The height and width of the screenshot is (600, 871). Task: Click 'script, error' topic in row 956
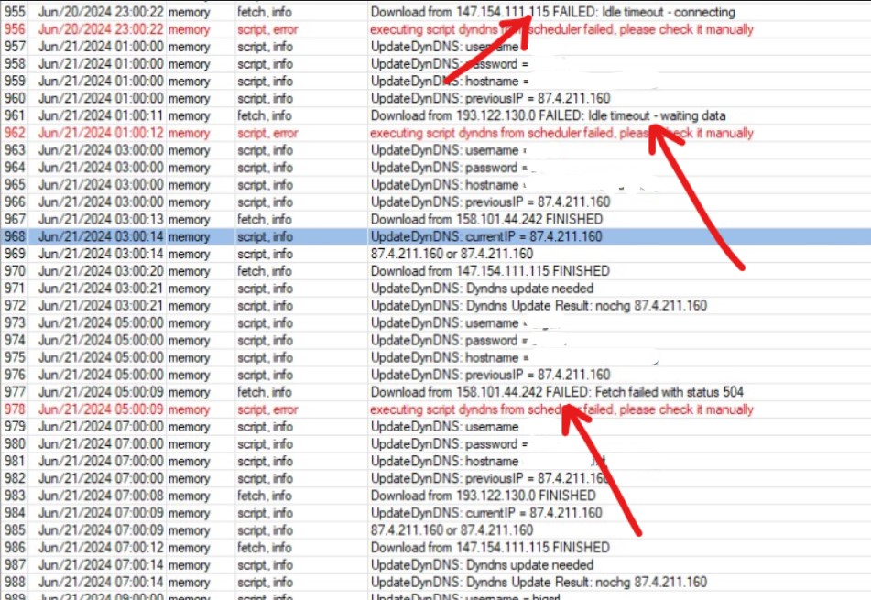267,29
